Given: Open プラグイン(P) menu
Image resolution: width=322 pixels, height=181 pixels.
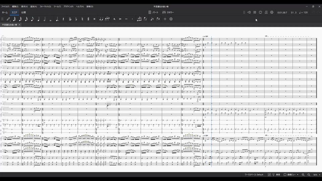Looking at the screenshot, I should tap(68, 7).
